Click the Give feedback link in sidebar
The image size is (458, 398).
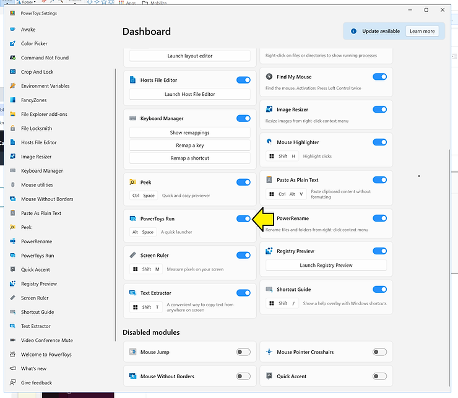(x=37, y=383)
